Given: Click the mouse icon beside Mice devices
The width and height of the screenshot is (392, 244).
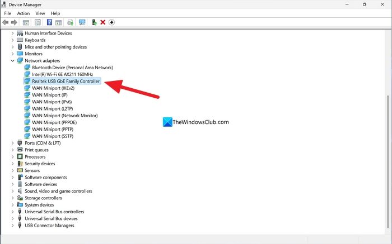Looking at the screenshot, I should [20, 47].
